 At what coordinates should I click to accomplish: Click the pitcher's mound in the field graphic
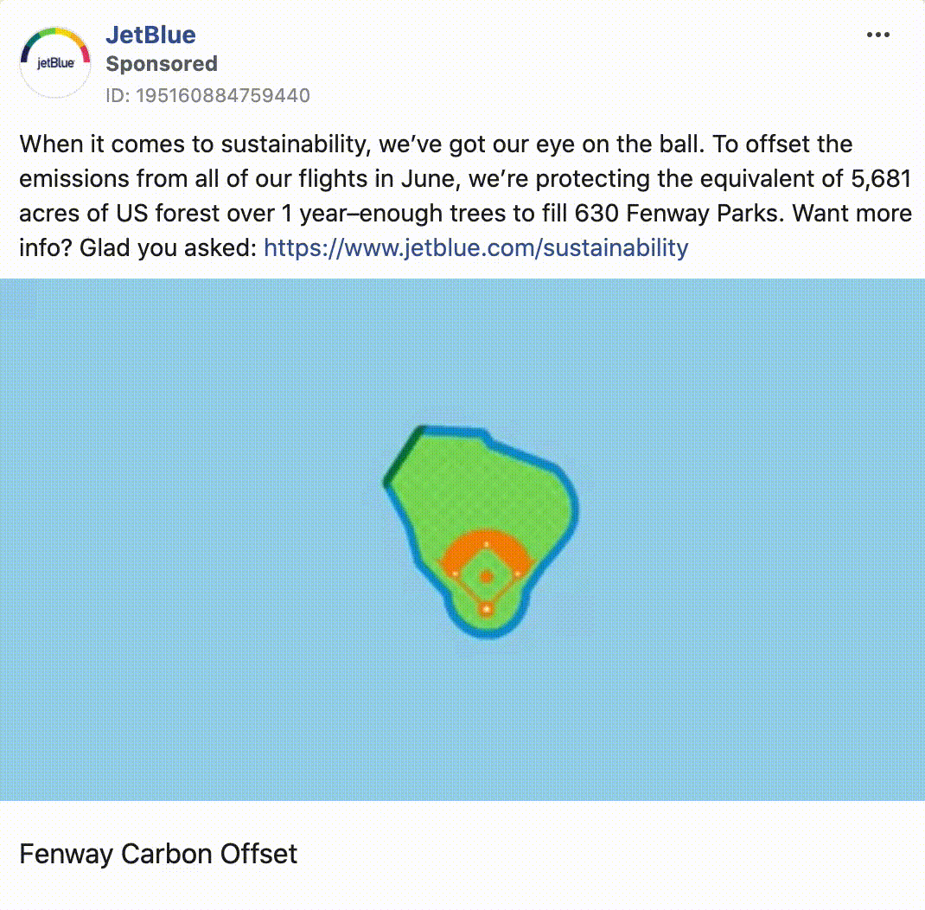pyautogui.click(x=486, y=577)
